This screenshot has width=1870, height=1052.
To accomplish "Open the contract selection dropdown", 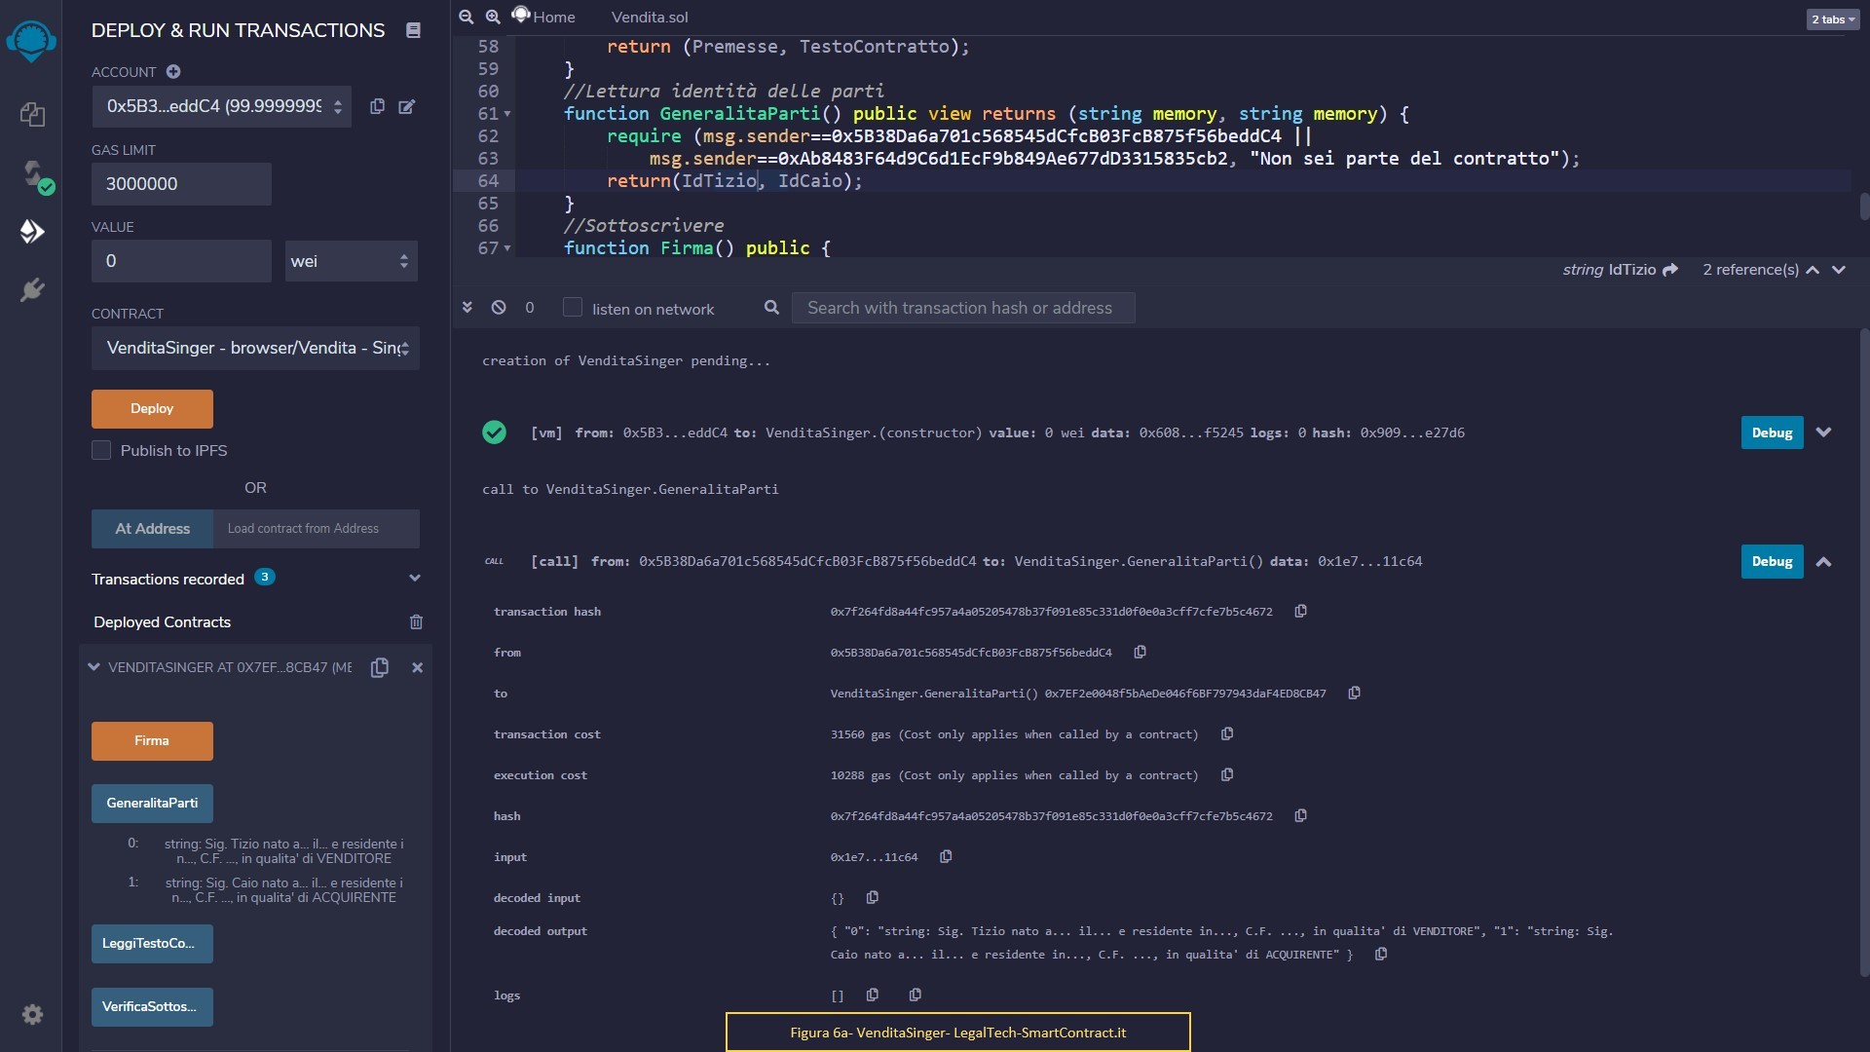I will pyautogui.click(x=255, y=348).
